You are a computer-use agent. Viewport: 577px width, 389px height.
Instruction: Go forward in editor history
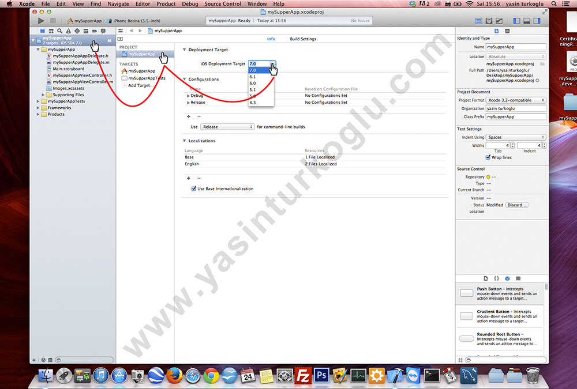[x=140, y=31]
